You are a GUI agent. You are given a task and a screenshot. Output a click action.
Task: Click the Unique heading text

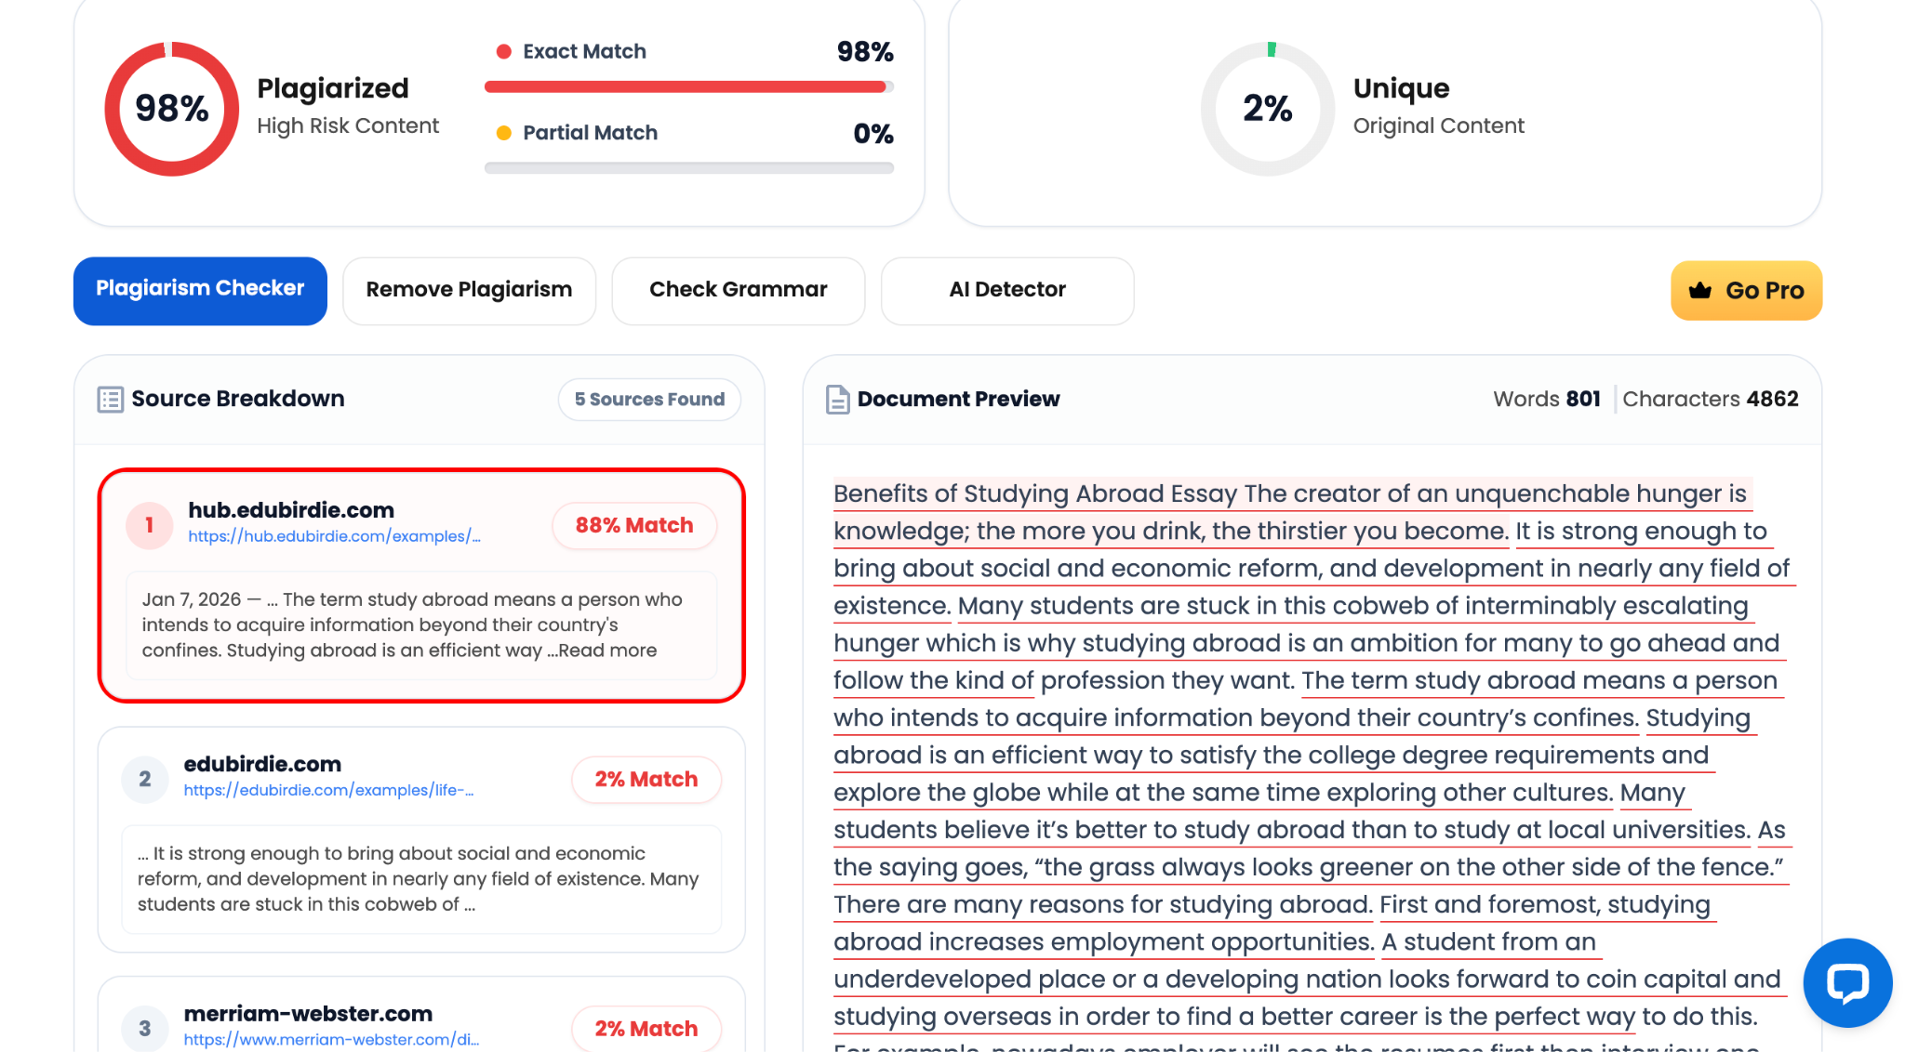[1401, 88]
